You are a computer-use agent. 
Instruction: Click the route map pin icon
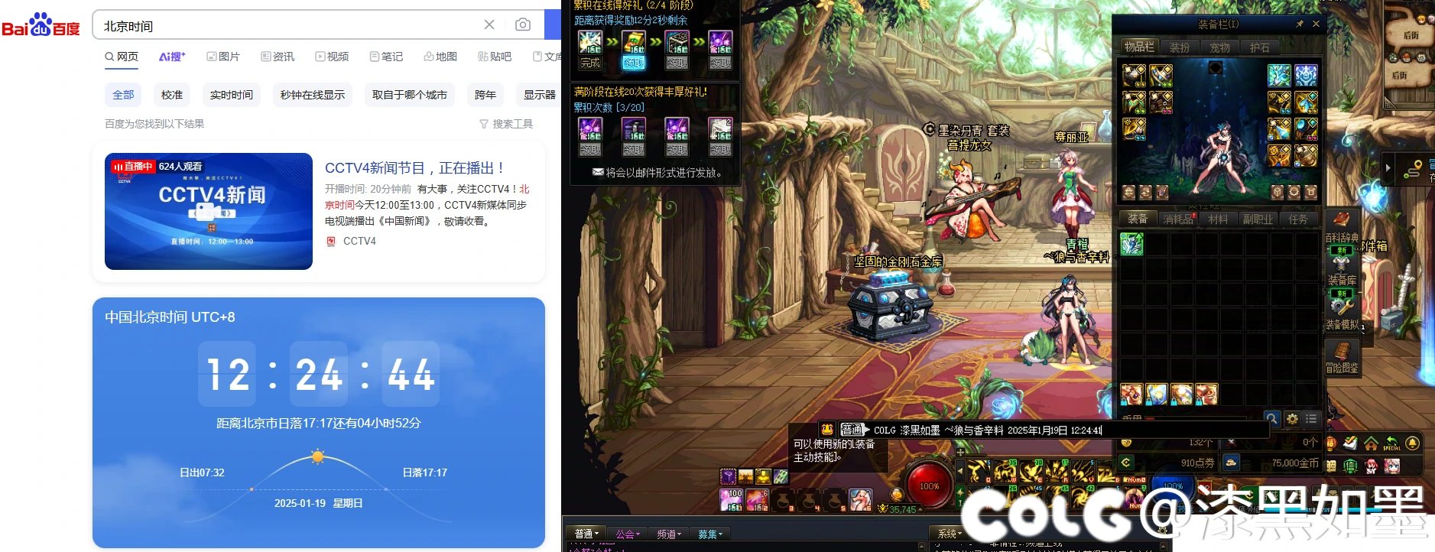1412,168
